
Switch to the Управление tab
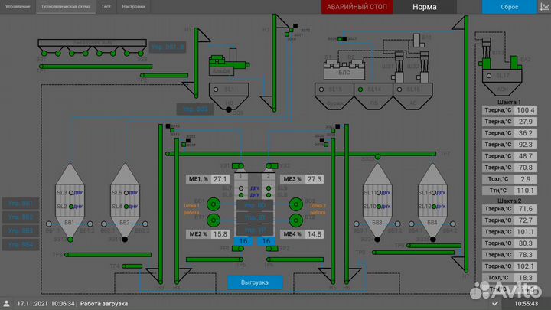(x=18, y=6)
